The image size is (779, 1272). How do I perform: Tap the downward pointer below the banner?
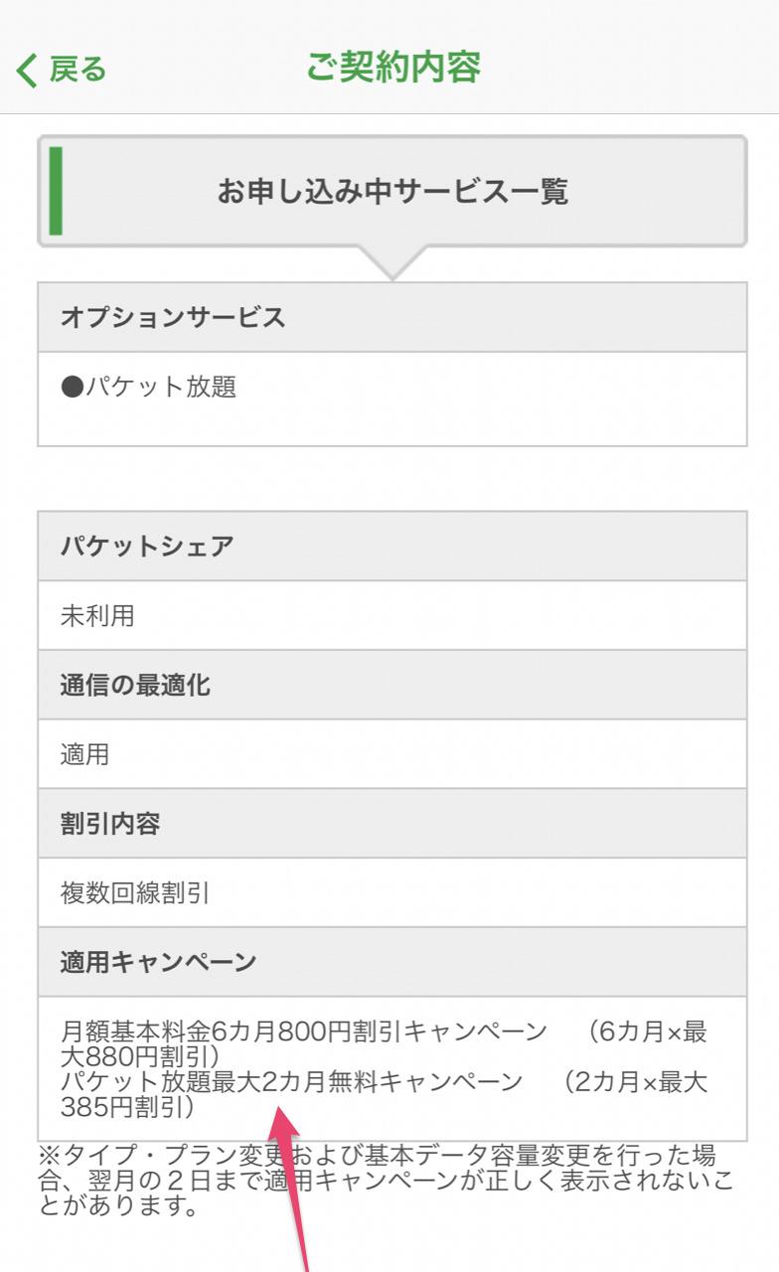[392, 263]
